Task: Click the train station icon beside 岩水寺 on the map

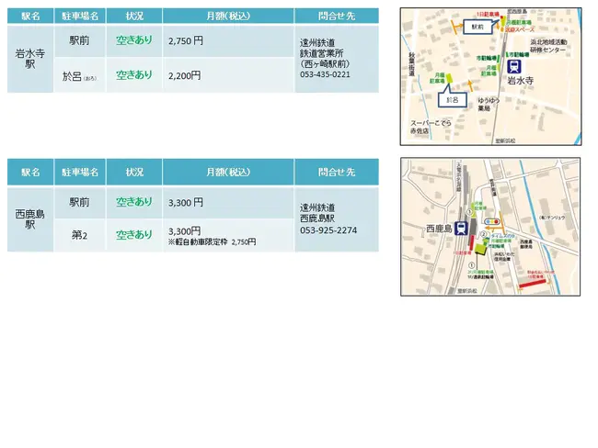Action: tap(514, 67)
